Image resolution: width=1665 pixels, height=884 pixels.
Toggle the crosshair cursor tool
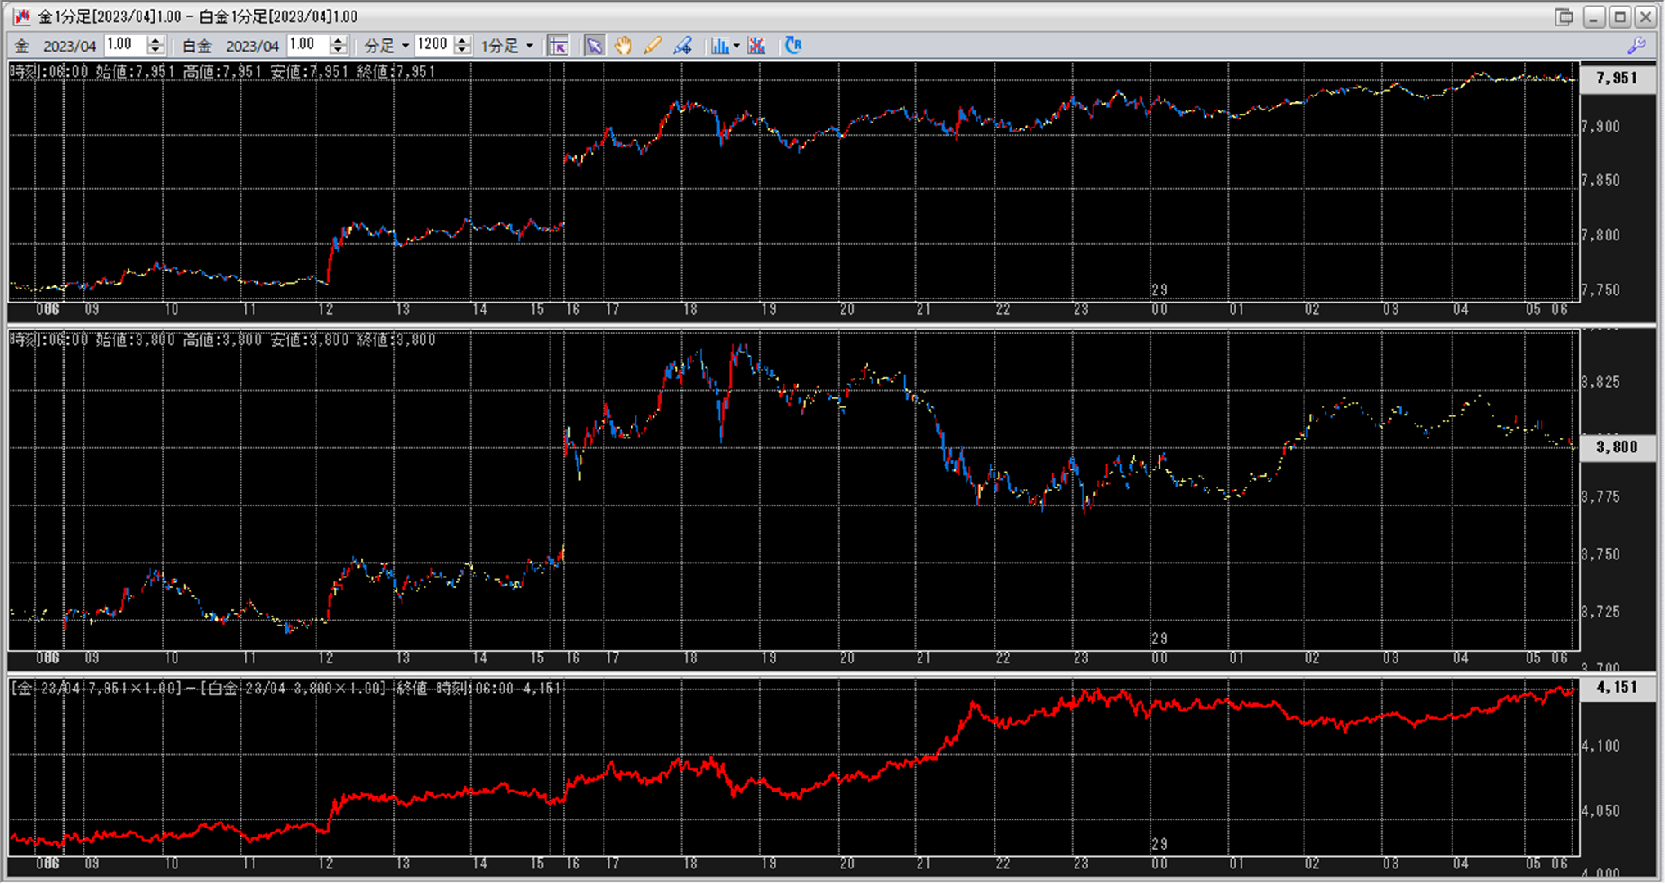[x=559, y=46]
